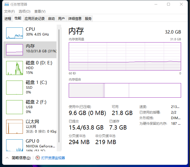Switch to the 应用历史记录 tab

[35, 19]
